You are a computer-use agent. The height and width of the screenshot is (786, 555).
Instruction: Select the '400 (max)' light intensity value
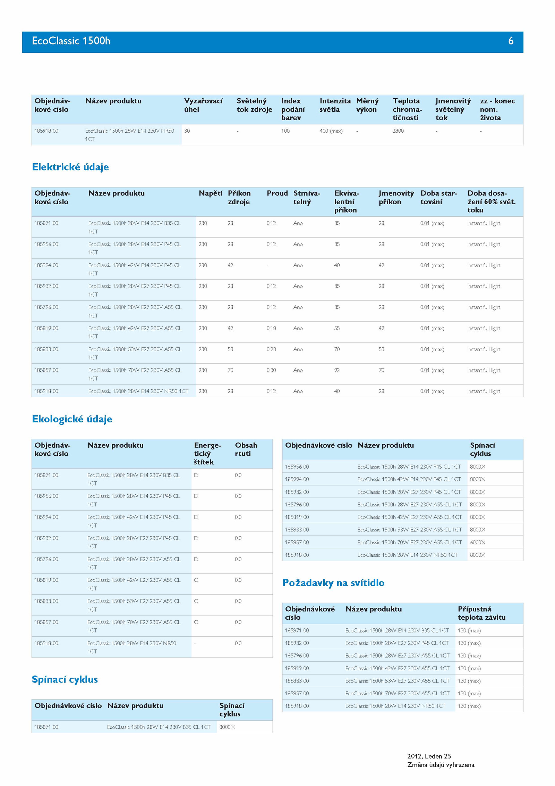click(331, 131)
